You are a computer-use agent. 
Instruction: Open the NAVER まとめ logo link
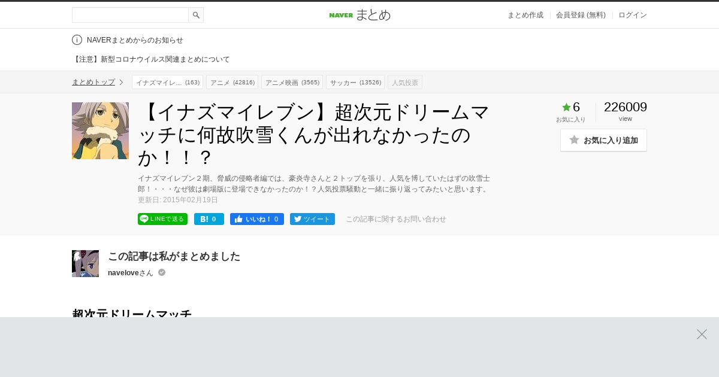(359, 15)
